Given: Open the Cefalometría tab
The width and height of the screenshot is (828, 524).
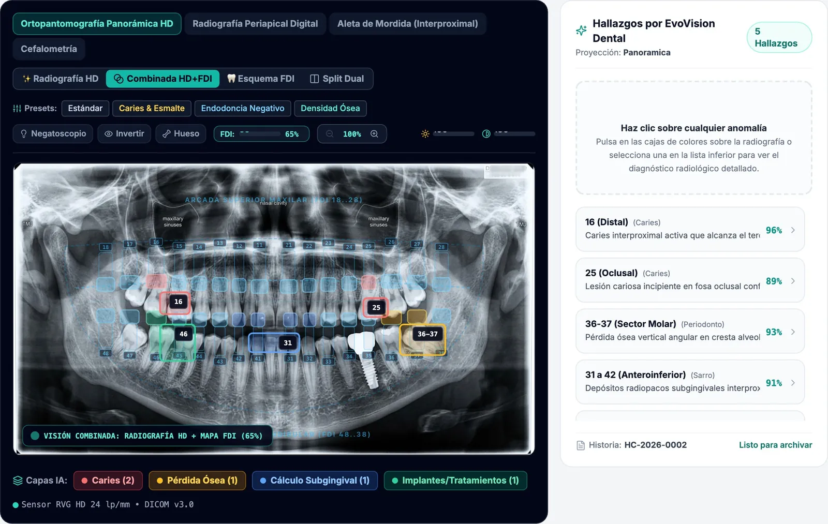Looking at the screenshot, I should 49,49.
